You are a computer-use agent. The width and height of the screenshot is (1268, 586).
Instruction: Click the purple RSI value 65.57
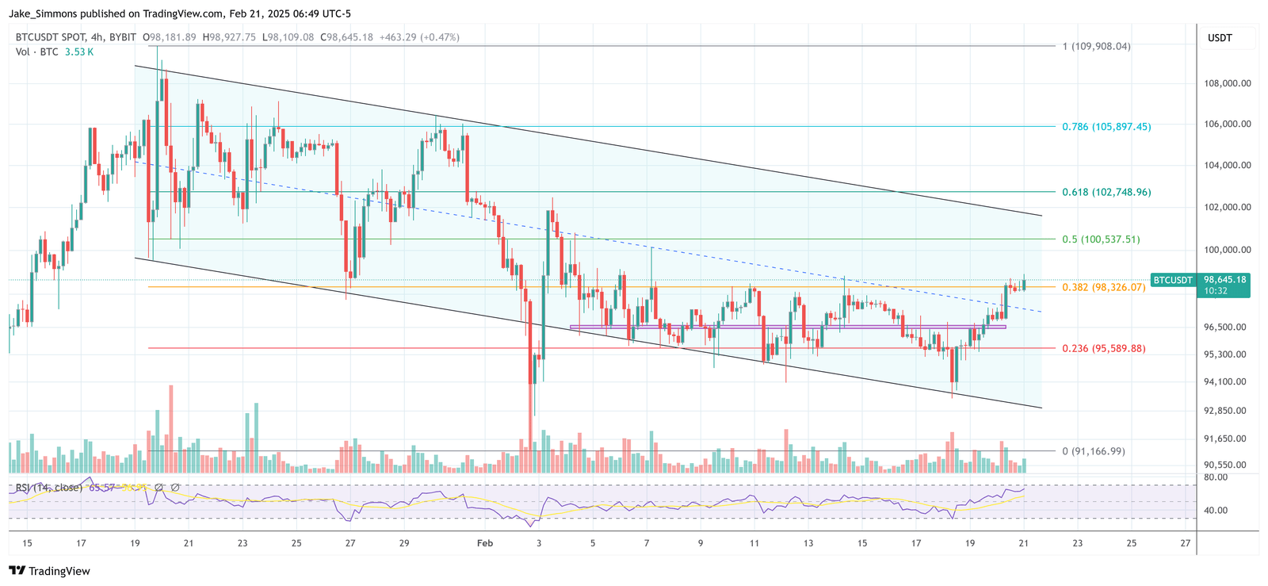point(102,487)
